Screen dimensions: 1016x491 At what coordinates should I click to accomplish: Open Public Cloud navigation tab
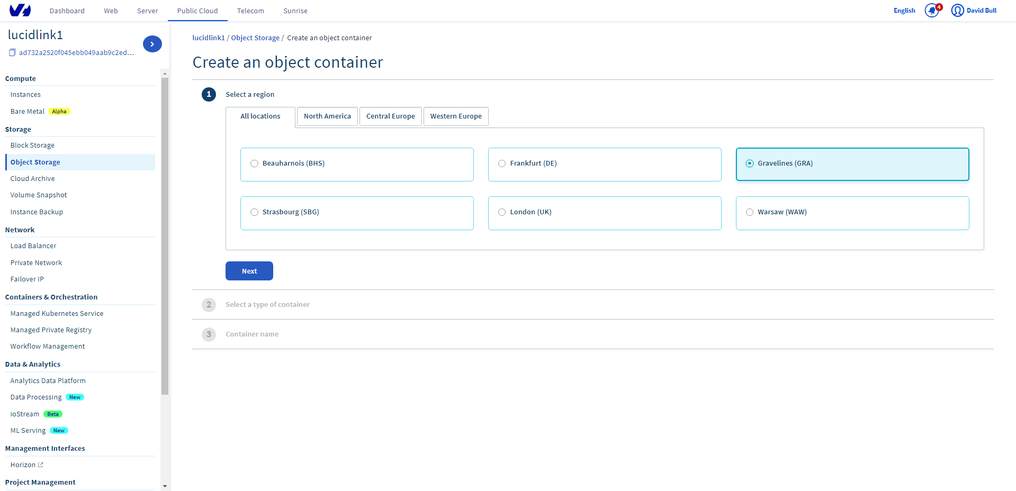point(197,11)
